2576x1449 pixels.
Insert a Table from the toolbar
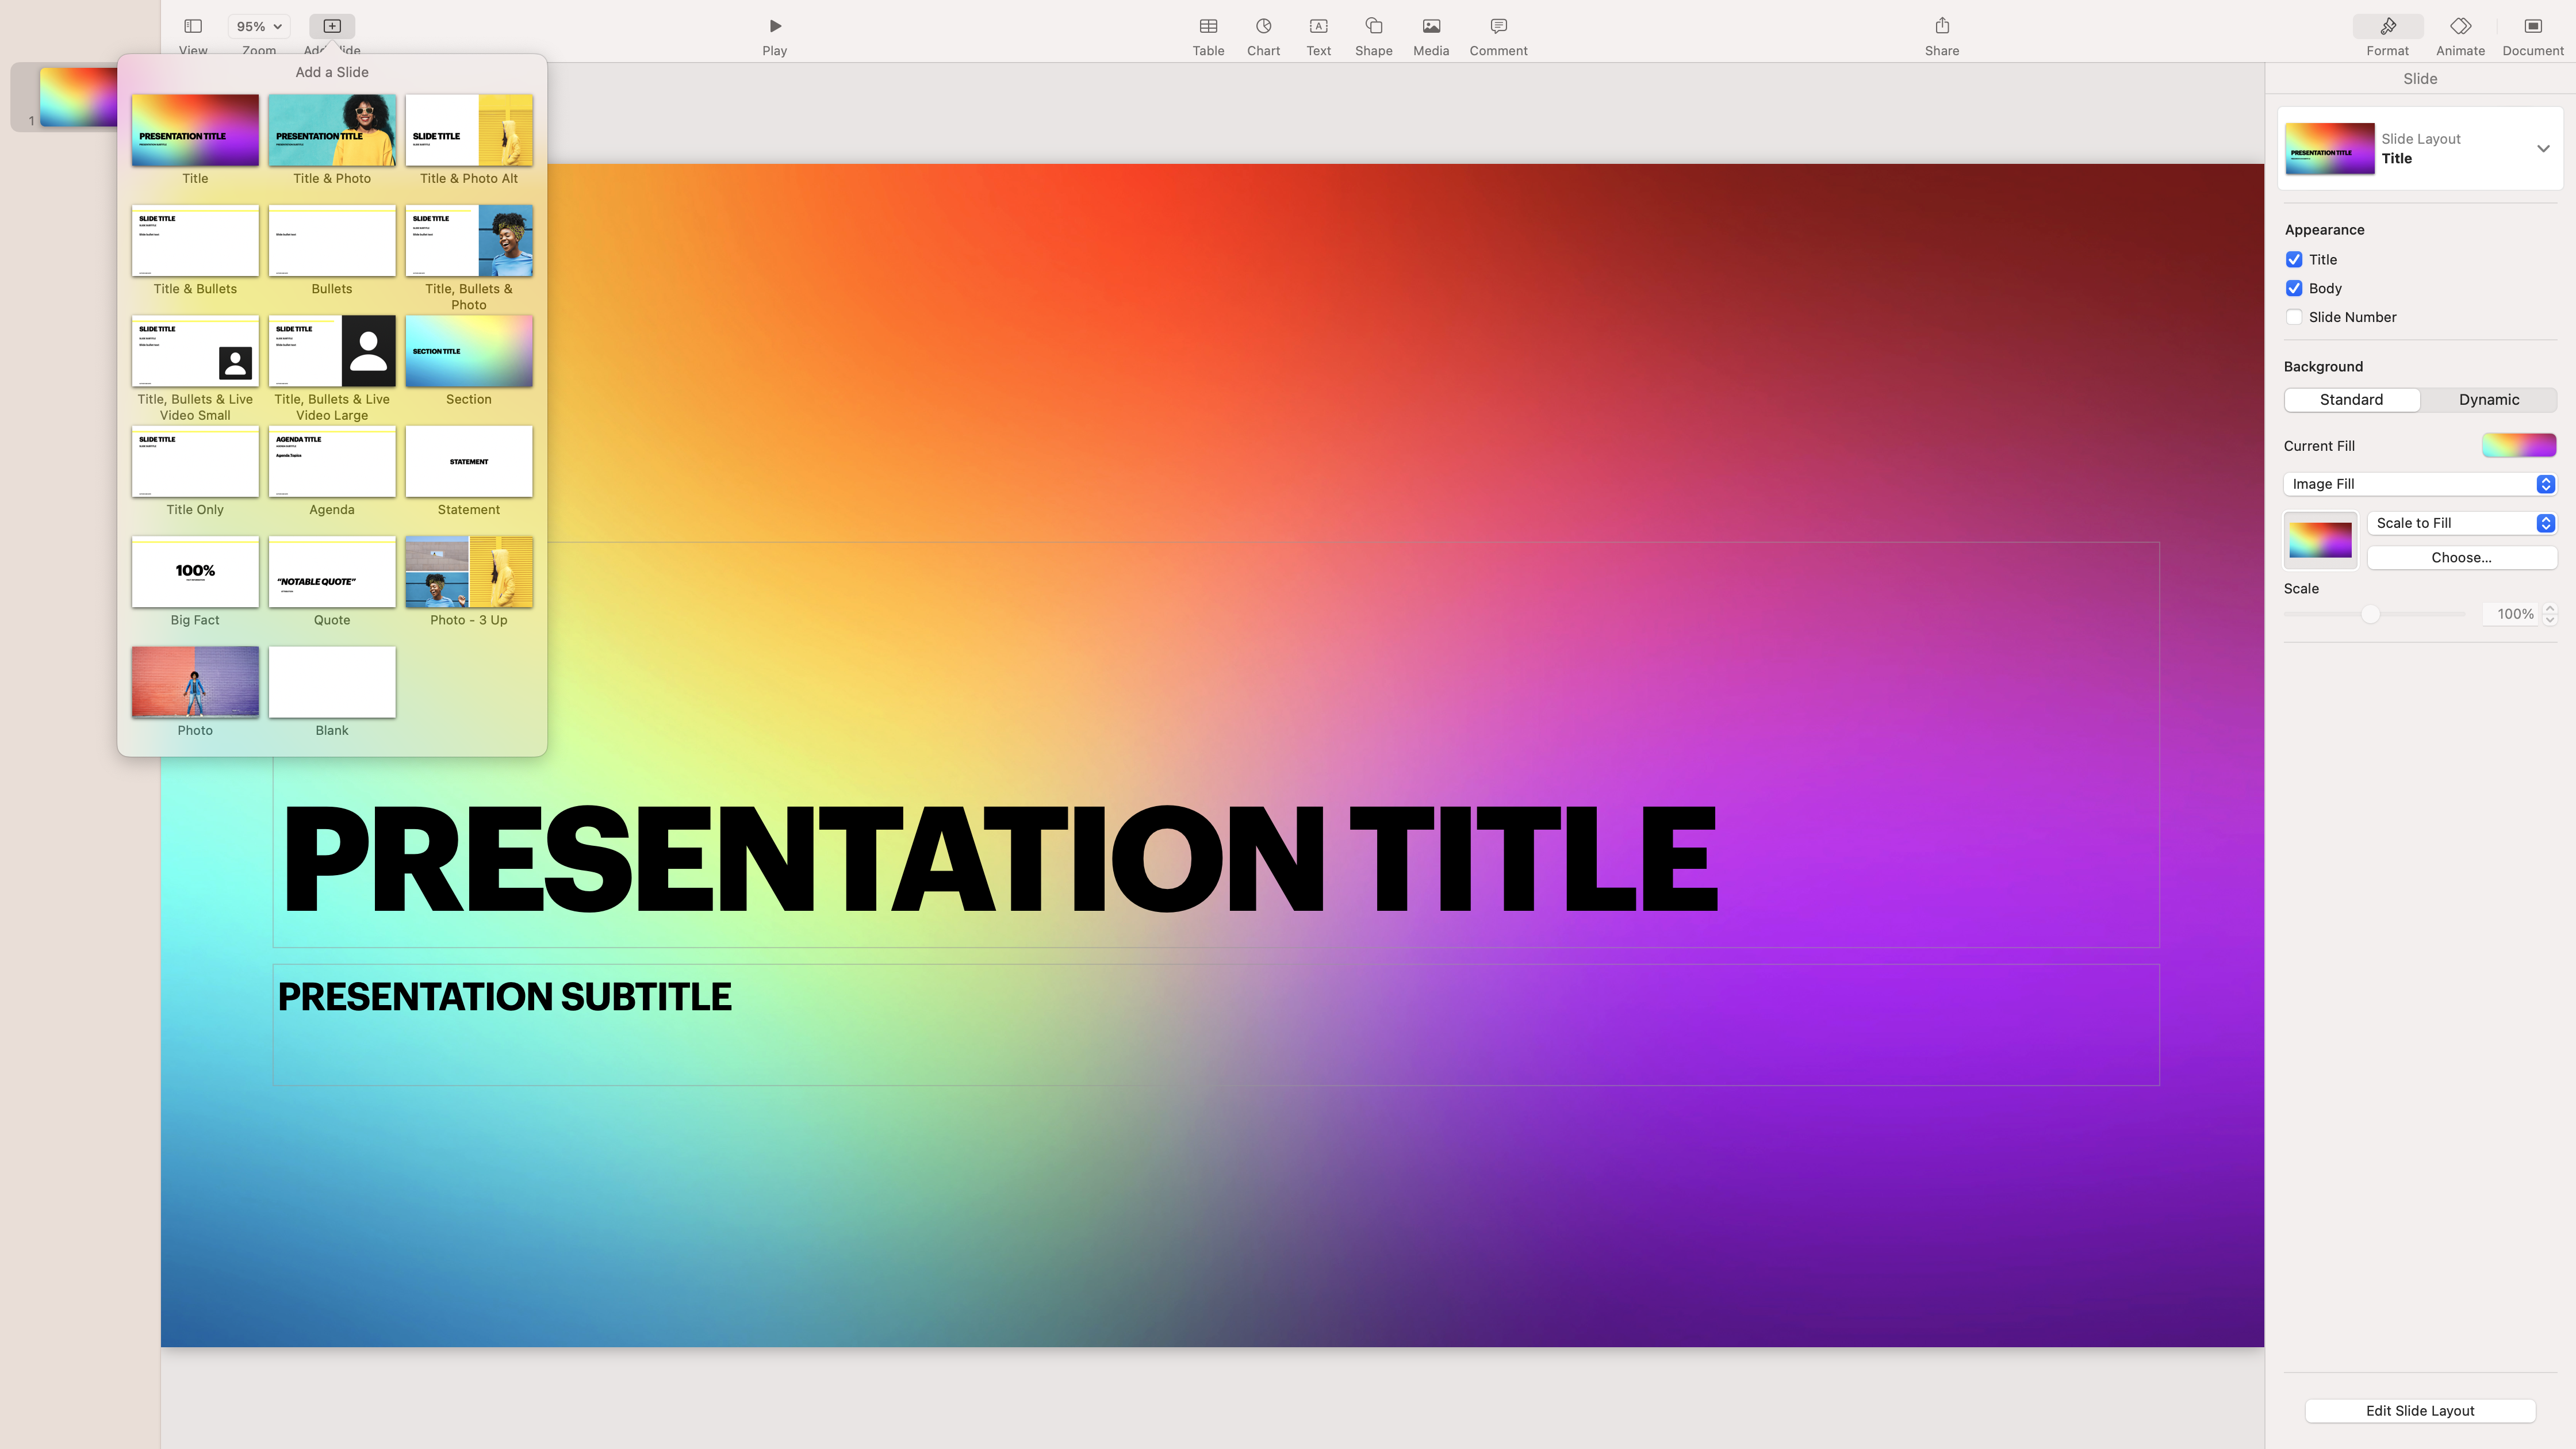[x=1208, y=26]
